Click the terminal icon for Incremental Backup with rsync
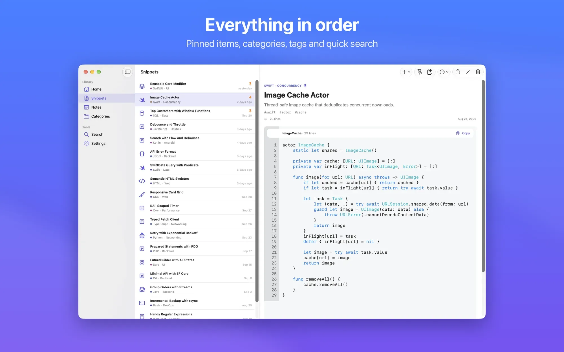Image resolution: width=564 pixels, height=352 pixels. click(142, 303)
